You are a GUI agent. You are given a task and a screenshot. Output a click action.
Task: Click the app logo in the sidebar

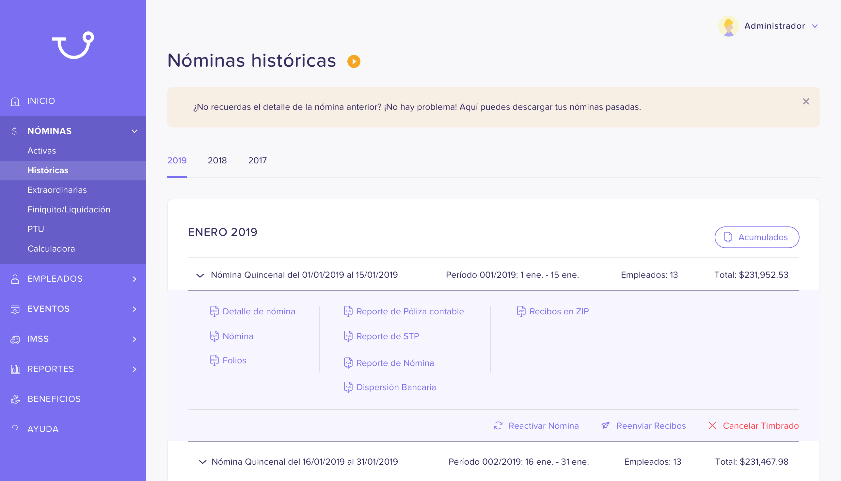pyautogui.click(x=73, y=45)
